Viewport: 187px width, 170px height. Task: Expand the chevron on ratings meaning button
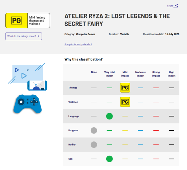[38, 36]
